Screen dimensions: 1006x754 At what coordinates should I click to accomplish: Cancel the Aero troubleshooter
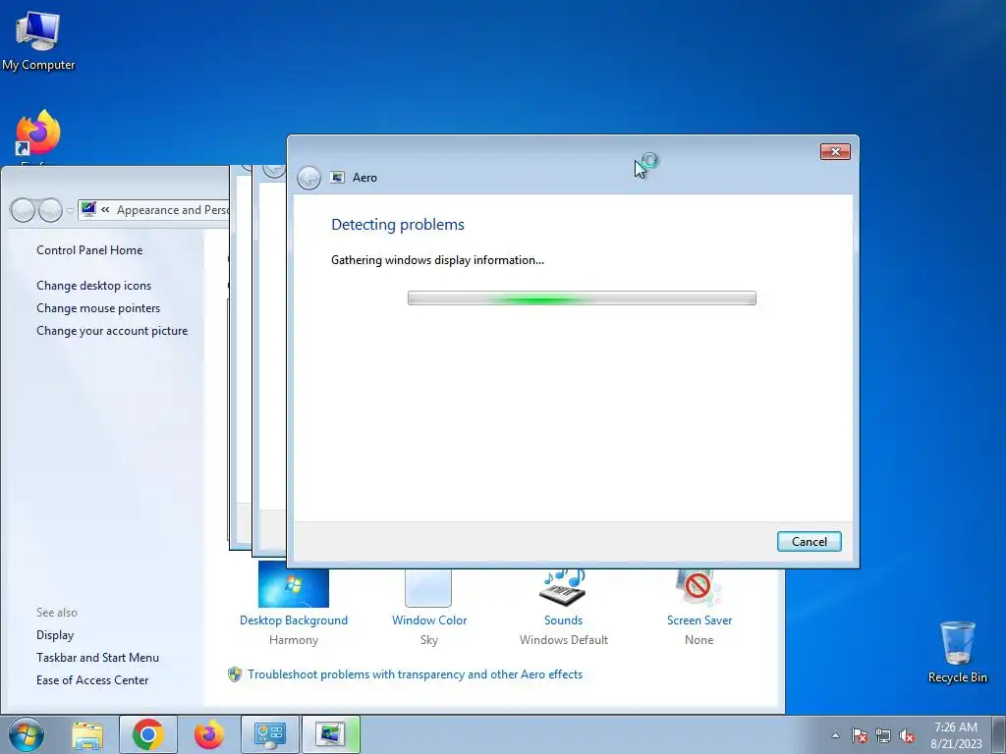point(810,541)
